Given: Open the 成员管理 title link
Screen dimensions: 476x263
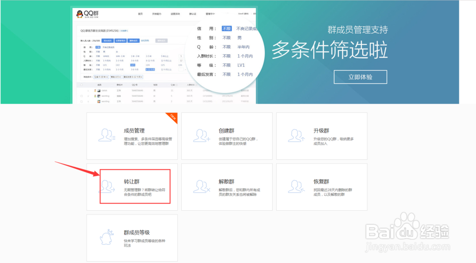Looking at the screenshot, I should click(x=134, y=131).
